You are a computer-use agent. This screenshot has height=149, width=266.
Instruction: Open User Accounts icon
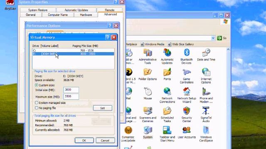[x=187, y=130]
